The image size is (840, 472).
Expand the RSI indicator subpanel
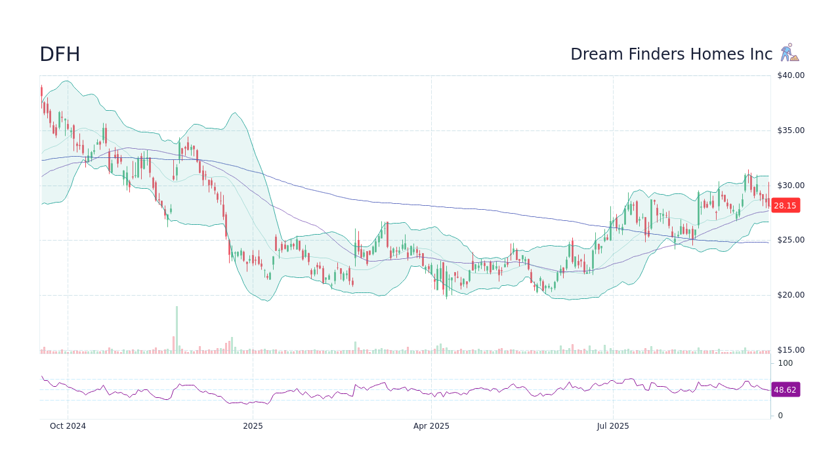tap(394, 390)
